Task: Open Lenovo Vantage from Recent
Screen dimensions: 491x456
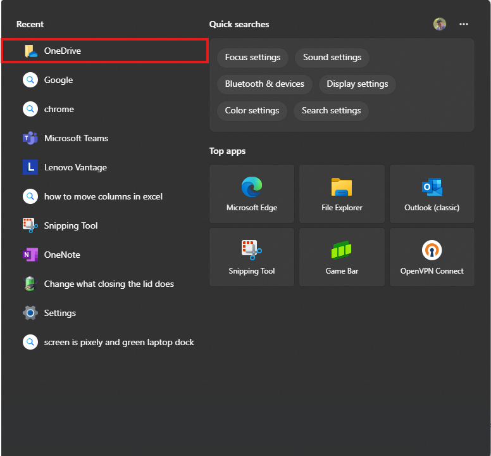Action: pyautogui.click(x=75, y=167)
